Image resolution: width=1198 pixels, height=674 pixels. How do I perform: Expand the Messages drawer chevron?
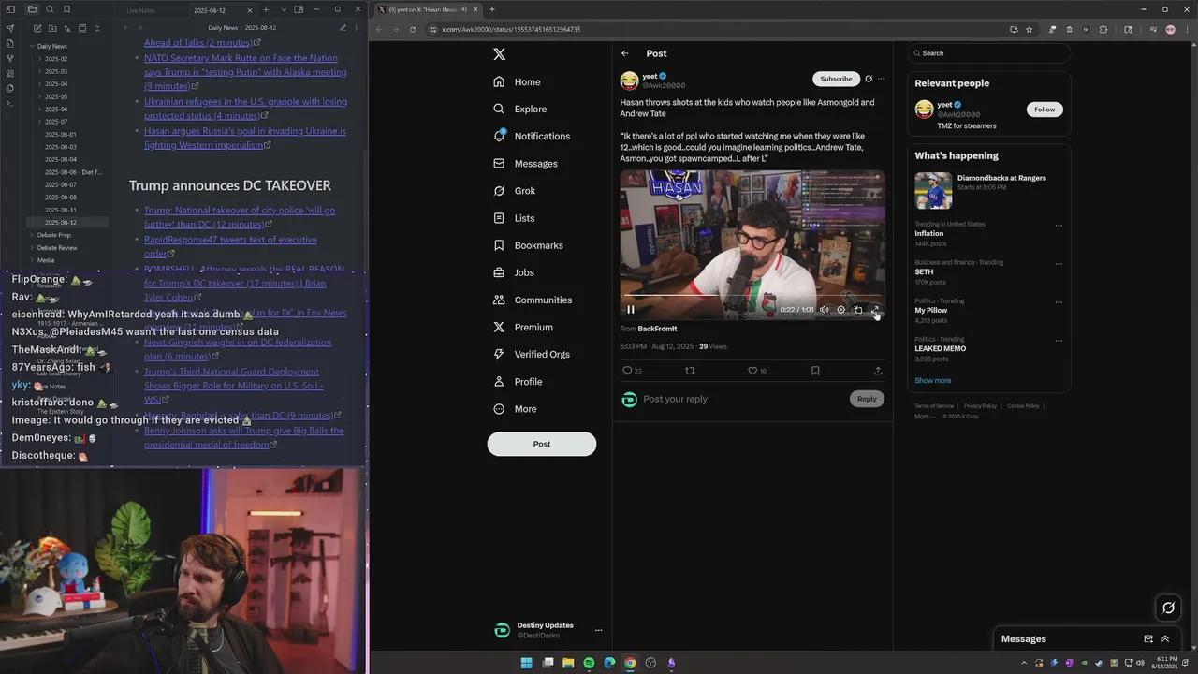click(x=1165, y=639)
